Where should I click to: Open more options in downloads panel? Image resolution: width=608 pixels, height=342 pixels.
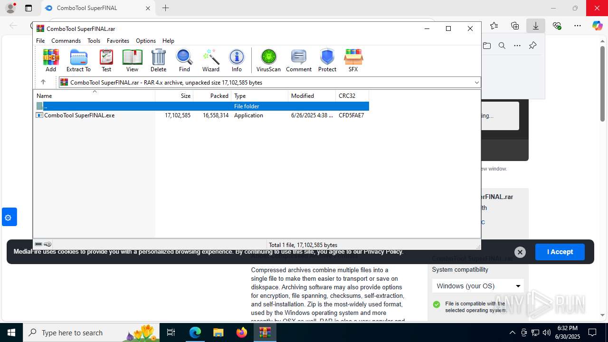517,46
